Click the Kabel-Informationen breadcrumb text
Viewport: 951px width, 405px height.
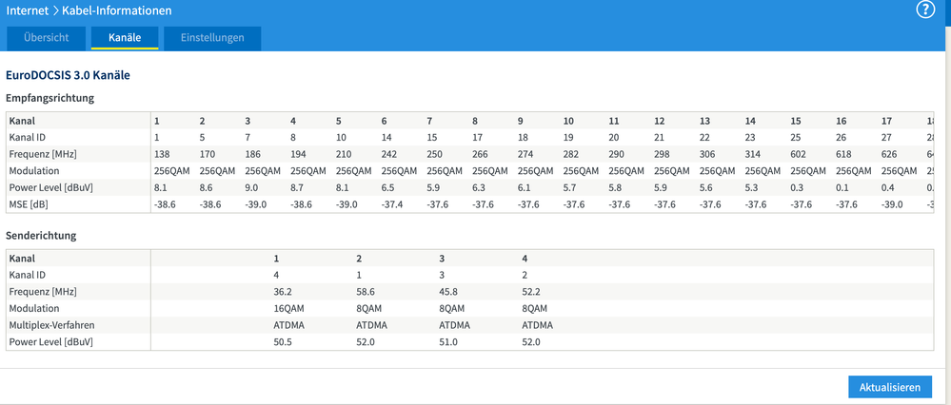click(118, 10)
